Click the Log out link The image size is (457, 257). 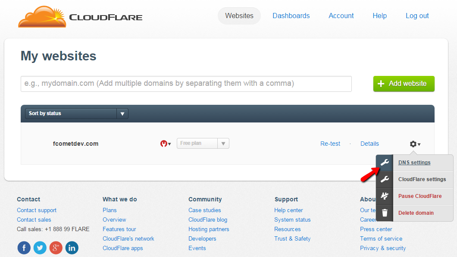pos(417,16)
